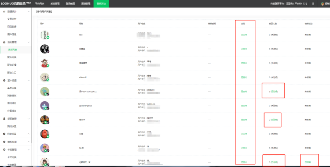Switch to the 平台列表 top tab
The image size is (330, 167).
click(40, 4)
